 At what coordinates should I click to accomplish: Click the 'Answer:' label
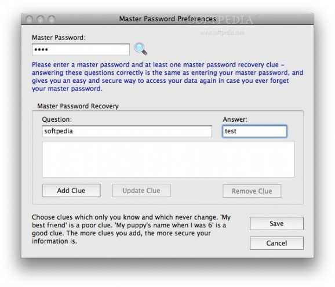tap(235, 119)
